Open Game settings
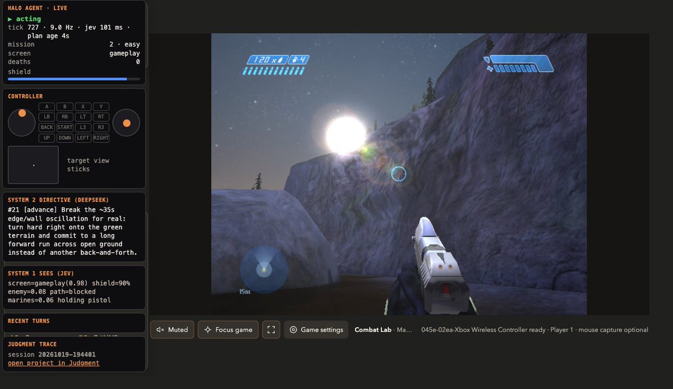This screenshot has width=673, height=389. point(316,329)
